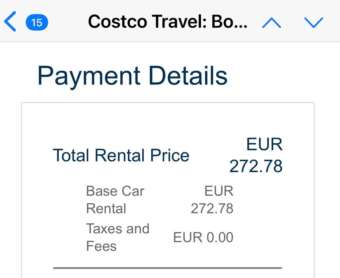Select the "EUR 0.00" taxes amount
The width and height of the screenshot is (340, 278).
(x=203, y=237)
